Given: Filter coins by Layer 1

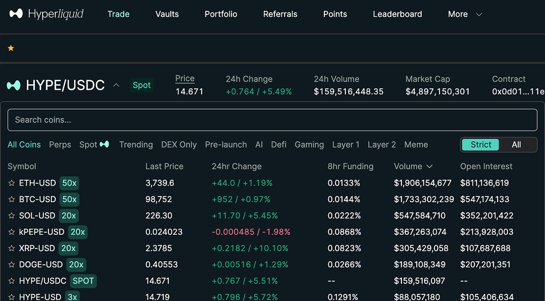Looking at the screenshot, I should coord(346,145).
